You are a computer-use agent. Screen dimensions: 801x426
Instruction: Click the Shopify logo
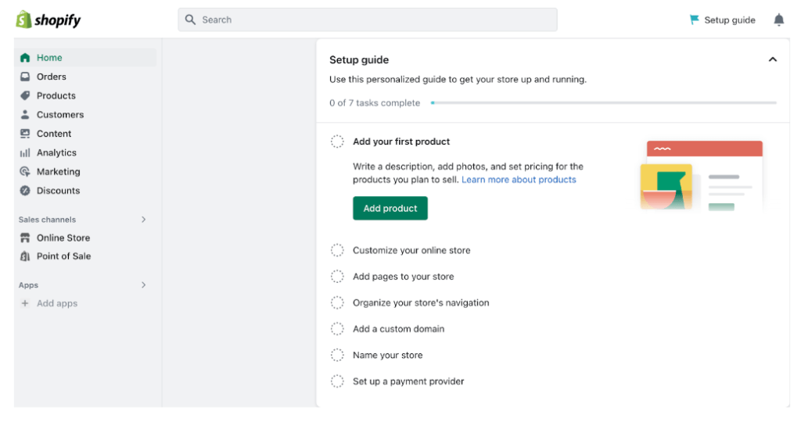(48, 20)
